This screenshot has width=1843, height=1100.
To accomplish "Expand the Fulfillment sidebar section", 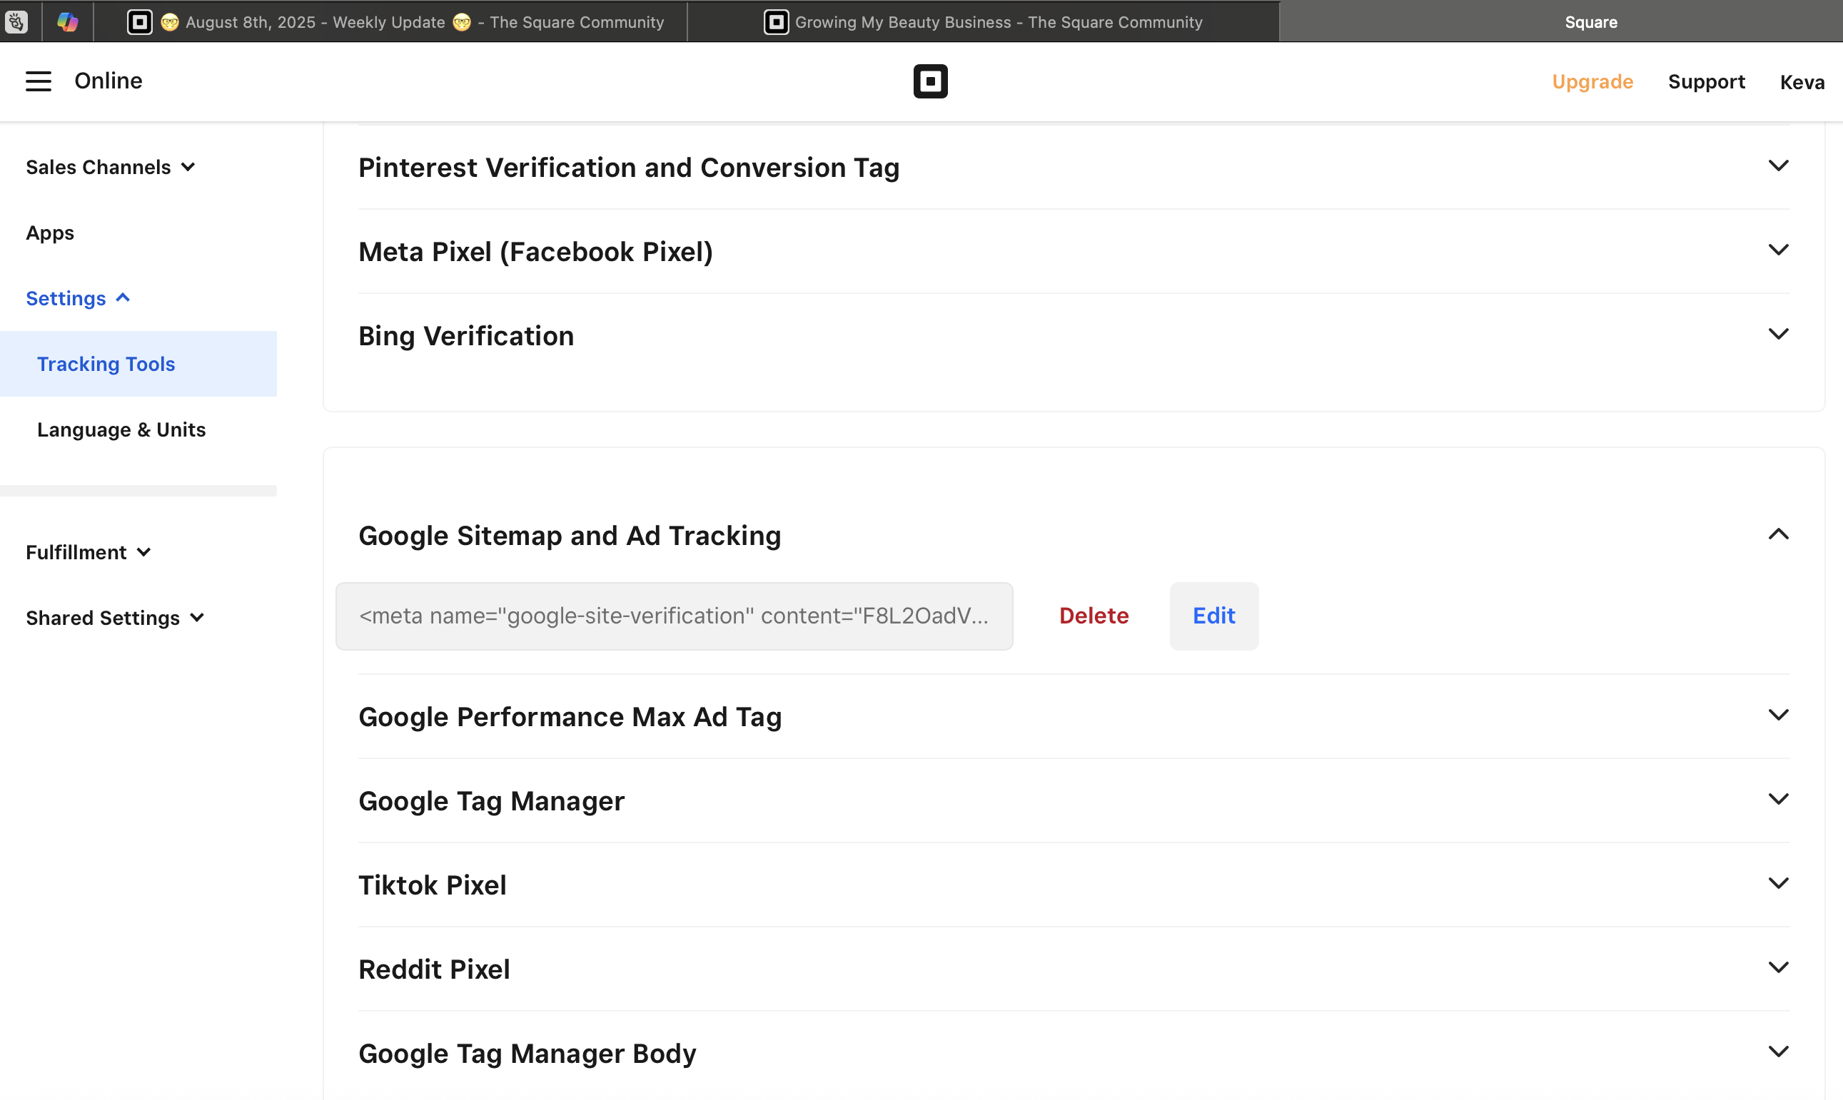I will coord(89,552).
